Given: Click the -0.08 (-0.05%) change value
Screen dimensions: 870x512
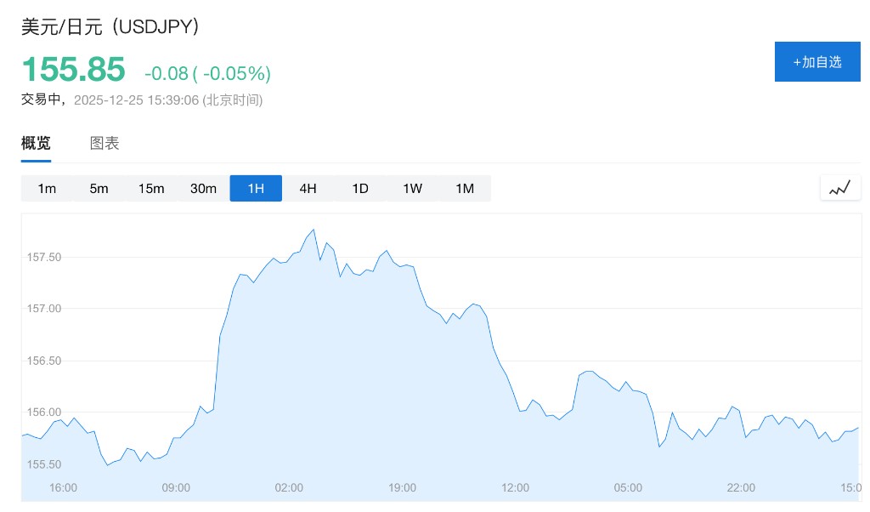Looking at the screenshot, I should [x=207, y=74].
